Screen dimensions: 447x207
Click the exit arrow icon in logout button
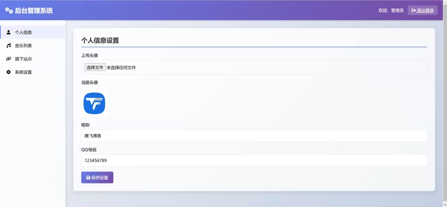(413, 10)
